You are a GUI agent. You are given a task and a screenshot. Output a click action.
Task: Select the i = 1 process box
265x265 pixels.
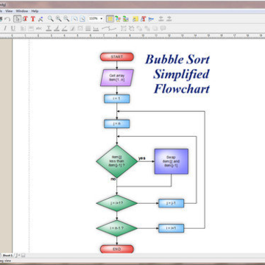pos(117,99)
